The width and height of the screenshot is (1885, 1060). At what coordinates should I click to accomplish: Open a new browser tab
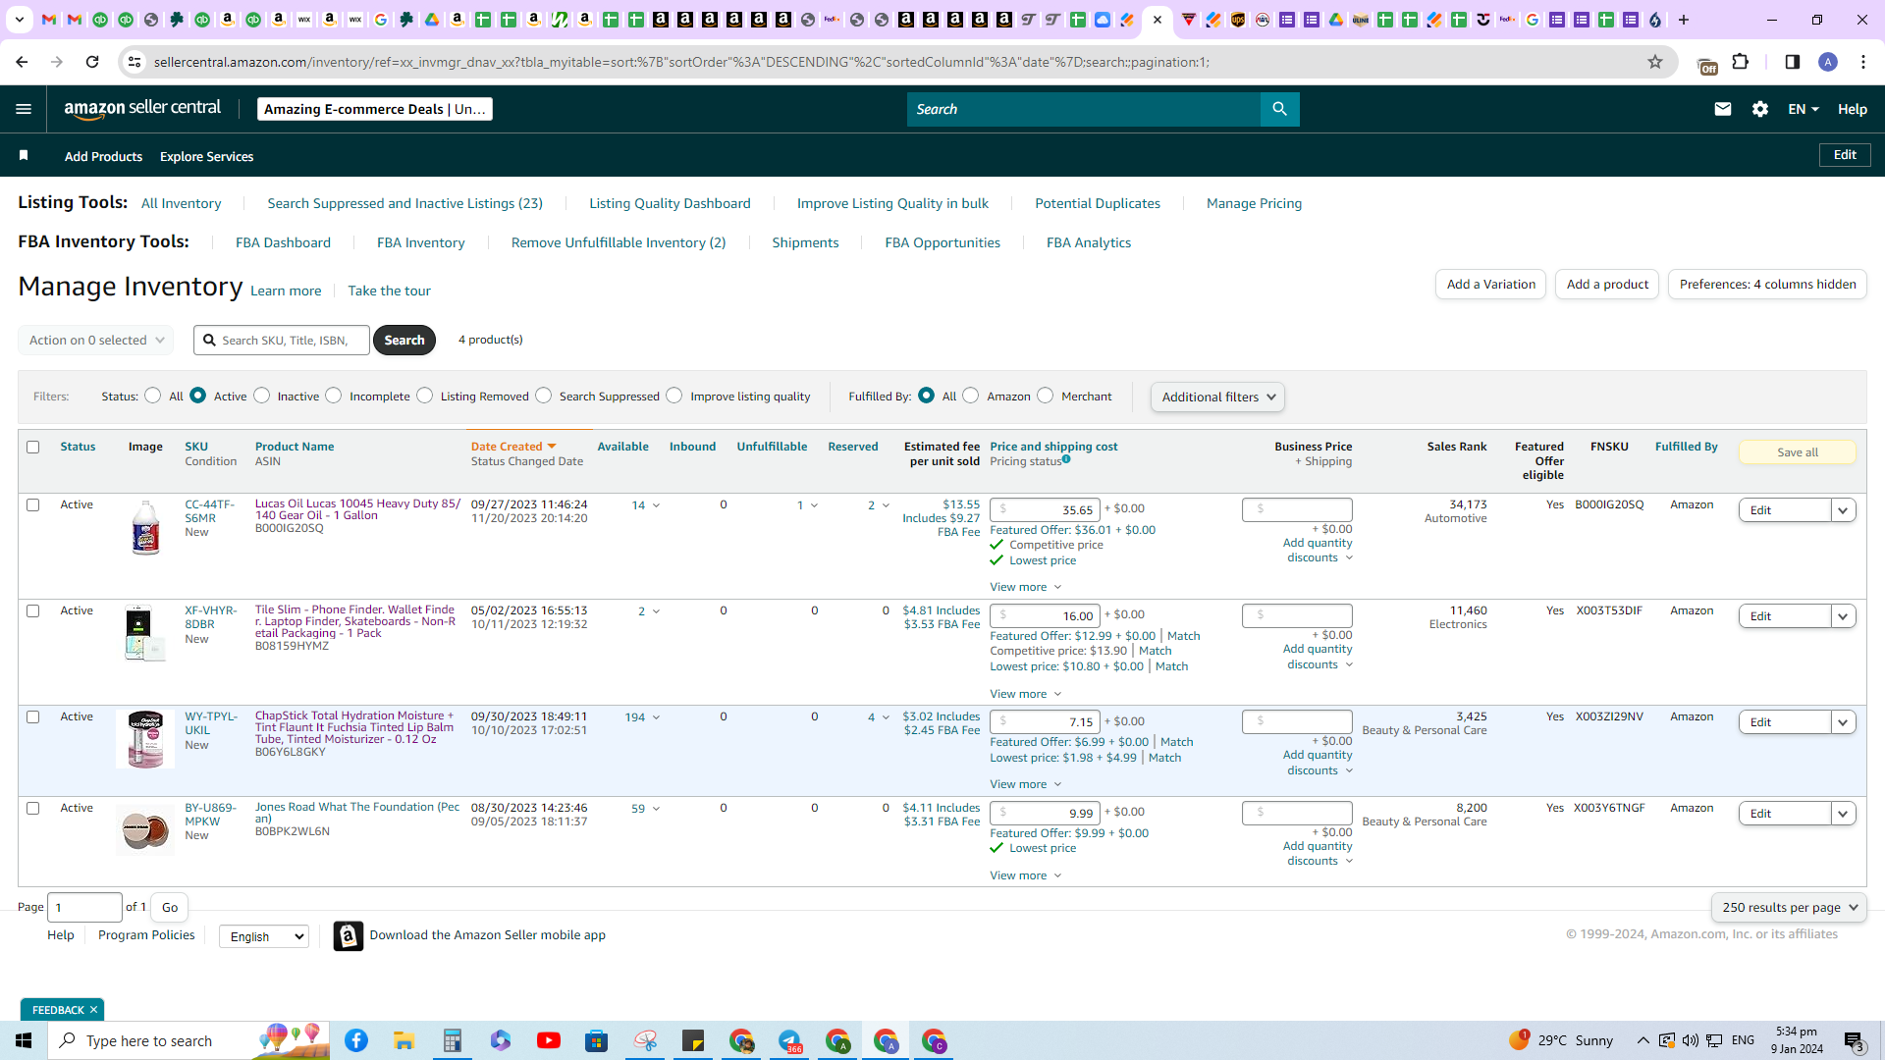click(x=1684, y=20)
